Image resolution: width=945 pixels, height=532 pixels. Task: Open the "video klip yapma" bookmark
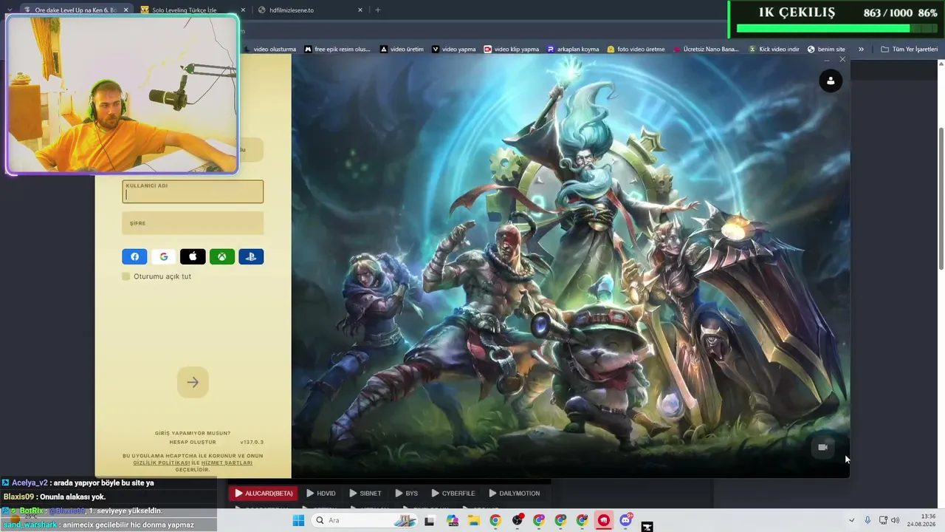coord(512,50)
